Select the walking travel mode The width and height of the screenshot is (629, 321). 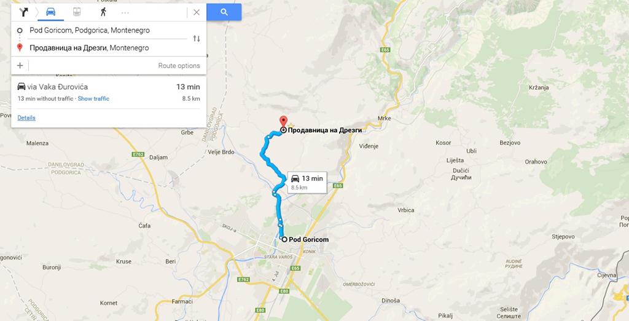[103, 12]
